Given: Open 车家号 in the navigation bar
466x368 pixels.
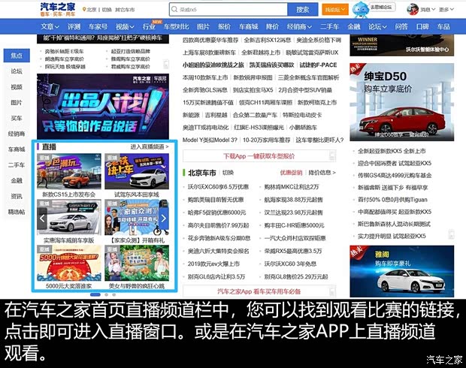Looking at the screenshot, I should point(98,27).
